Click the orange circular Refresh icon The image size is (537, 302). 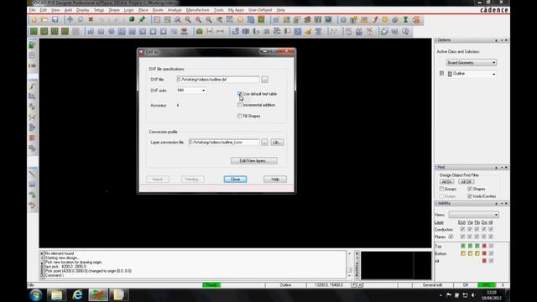tap(240, 20)
